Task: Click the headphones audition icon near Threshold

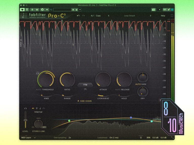Action: tap(38, 74)
